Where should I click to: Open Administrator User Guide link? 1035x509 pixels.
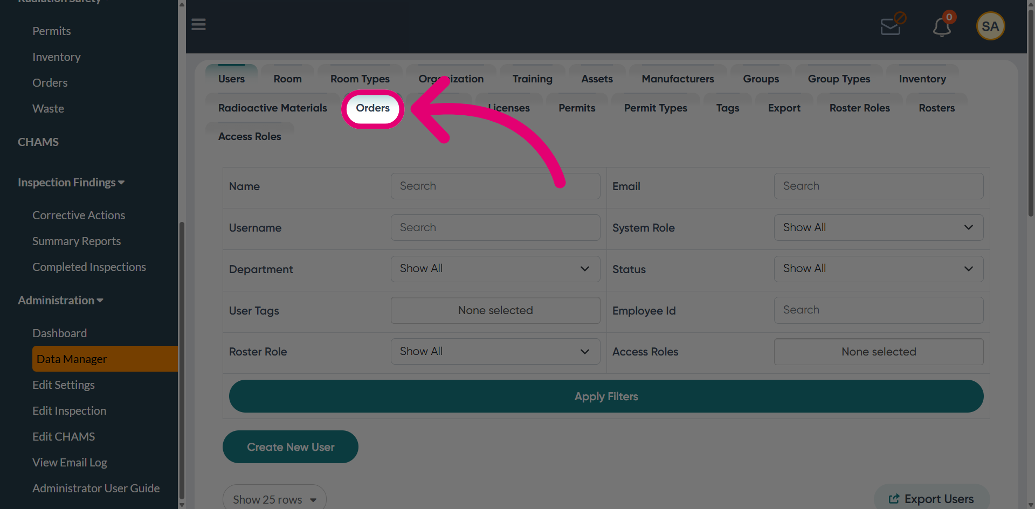96,489
